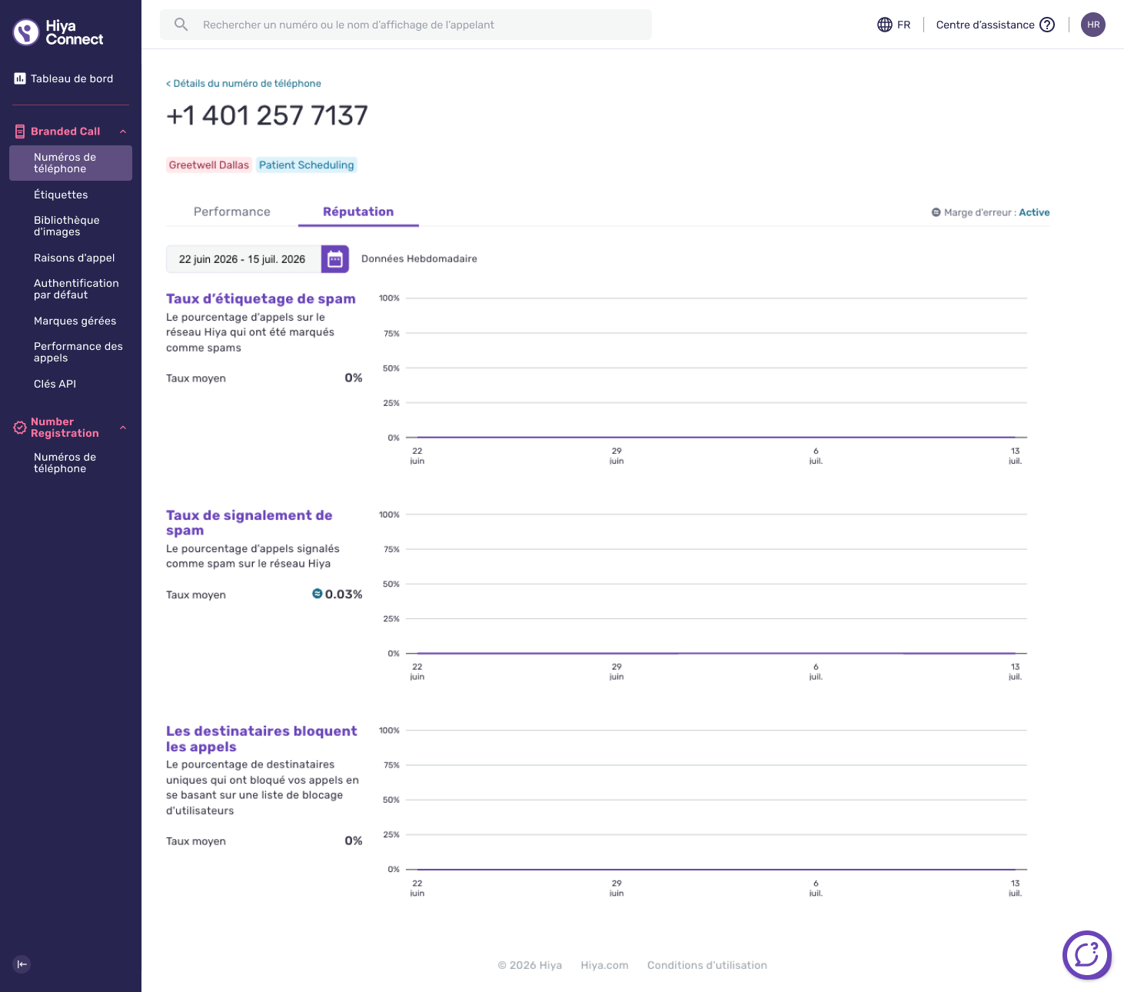Open the calendar date picker icon

334,259
